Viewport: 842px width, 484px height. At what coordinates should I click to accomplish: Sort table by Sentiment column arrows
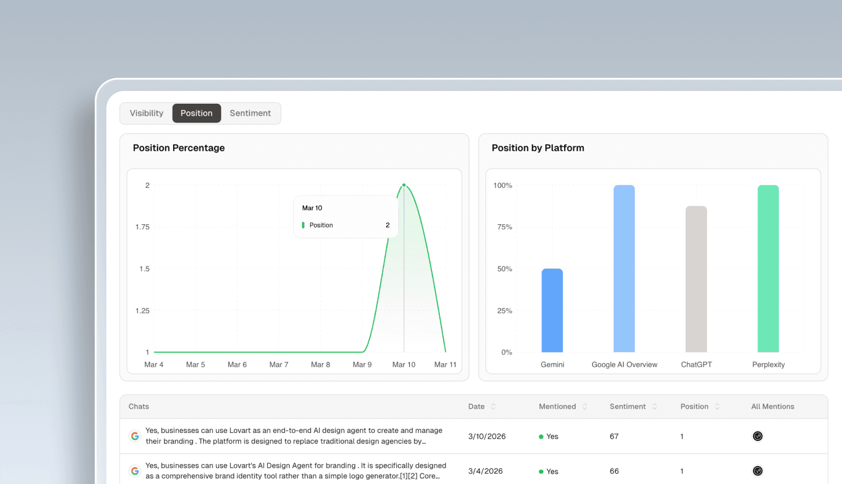coord(655,407)
